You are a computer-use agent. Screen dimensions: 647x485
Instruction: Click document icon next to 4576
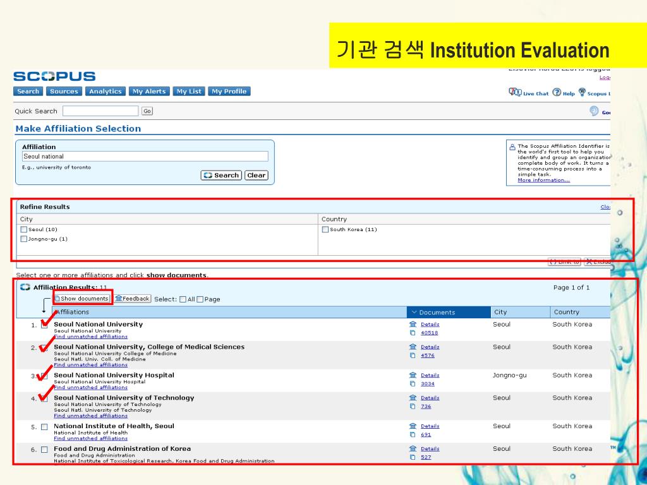pos(412,356)
